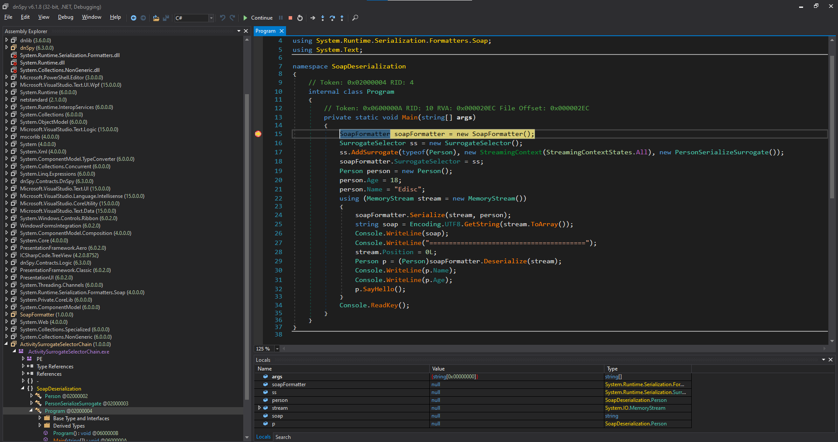
Task: Step into the current statement
Action: tap(323, 18)
